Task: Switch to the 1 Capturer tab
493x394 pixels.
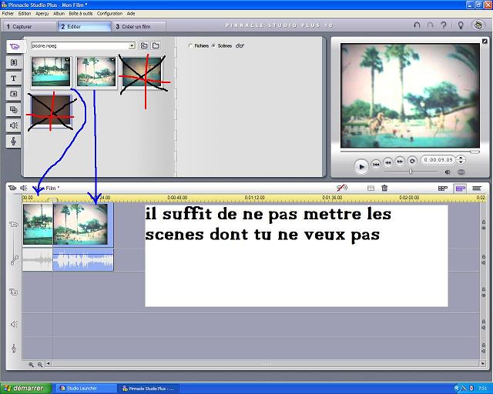Action: pyautogui.click(x=30, y=27)
